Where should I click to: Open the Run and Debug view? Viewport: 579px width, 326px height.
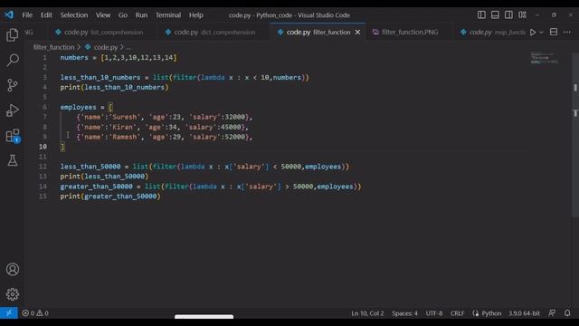coord(12,110)
